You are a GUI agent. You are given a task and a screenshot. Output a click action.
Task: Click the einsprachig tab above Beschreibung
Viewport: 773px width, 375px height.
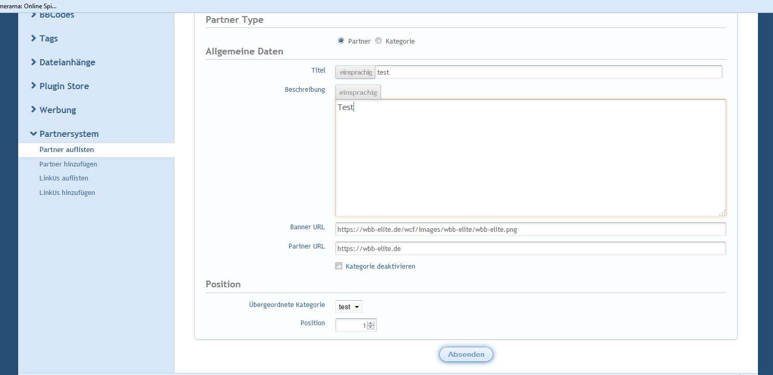click(x=358, y=92)
